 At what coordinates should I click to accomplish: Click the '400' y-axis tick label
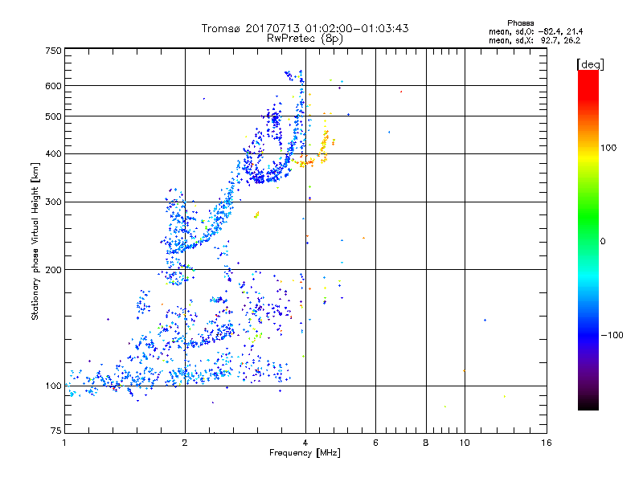point(53,153)
